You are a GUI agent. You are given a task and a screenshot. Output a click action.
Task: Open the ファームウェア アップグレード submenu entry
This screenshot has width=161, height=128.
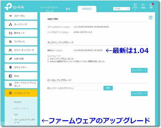24,121
